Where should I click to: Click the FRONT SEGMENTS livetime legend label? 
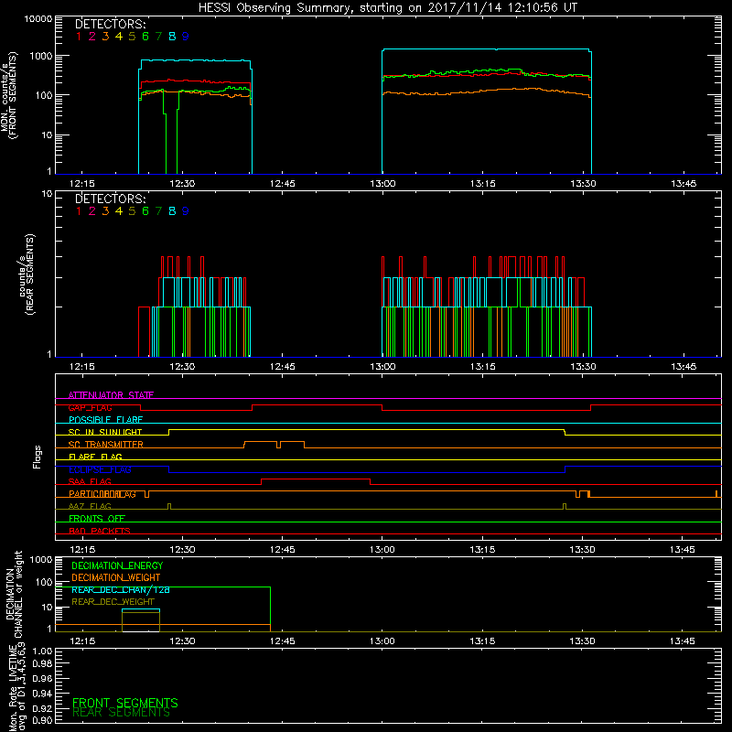(x=125, y=703)
